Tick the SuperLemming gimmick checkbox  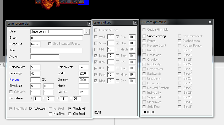pyautogui.click(x=144, y=36)
